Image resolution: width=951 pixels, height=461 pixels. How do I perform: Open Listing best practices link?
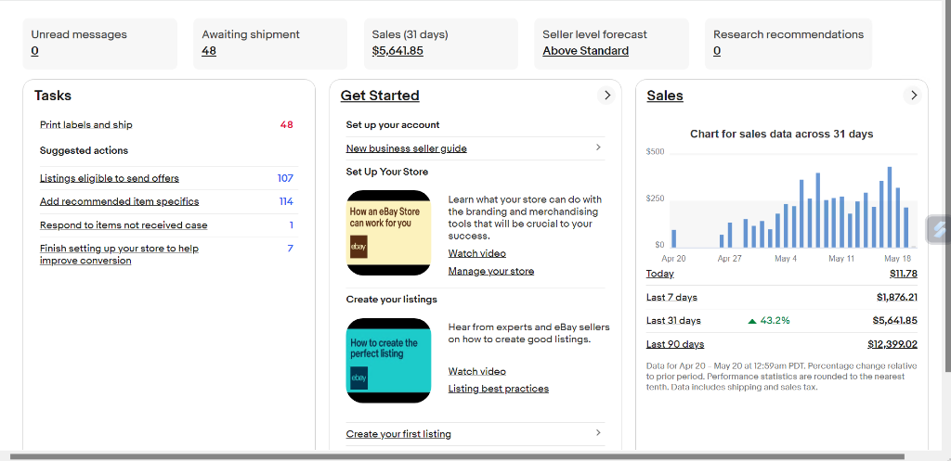(499, 389)
